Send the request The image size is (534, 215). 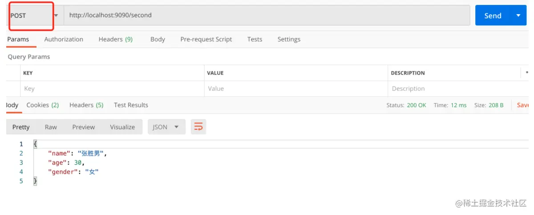click(493, 16)
